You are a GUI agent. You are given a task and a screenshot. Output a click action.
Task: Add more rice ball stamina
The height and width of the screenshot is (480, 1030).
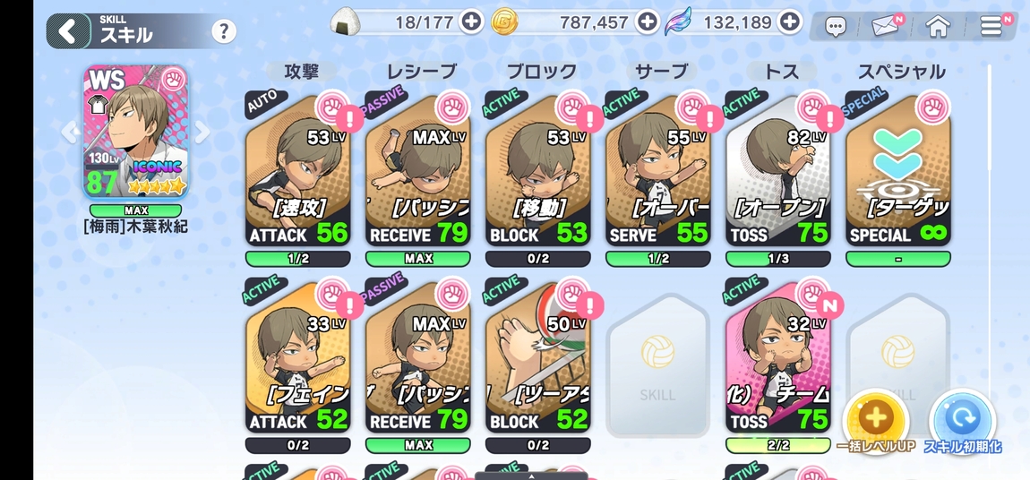472,22
